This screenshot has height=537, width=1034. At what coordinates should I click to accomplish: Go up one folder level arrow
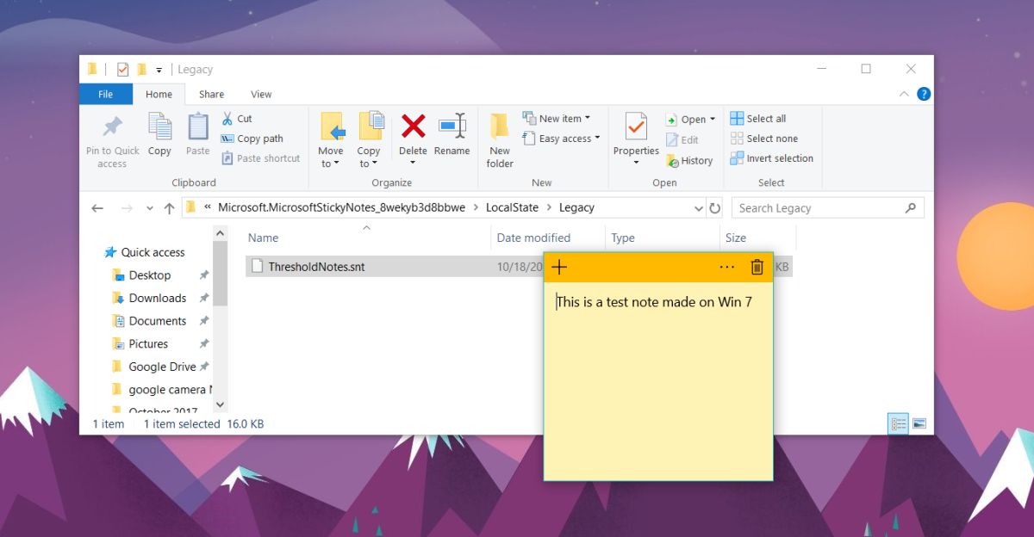[x=169, y=208]
